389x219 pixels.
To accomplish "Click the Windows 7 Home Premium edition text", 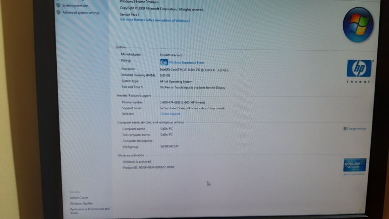I will [x=139, y=2].
